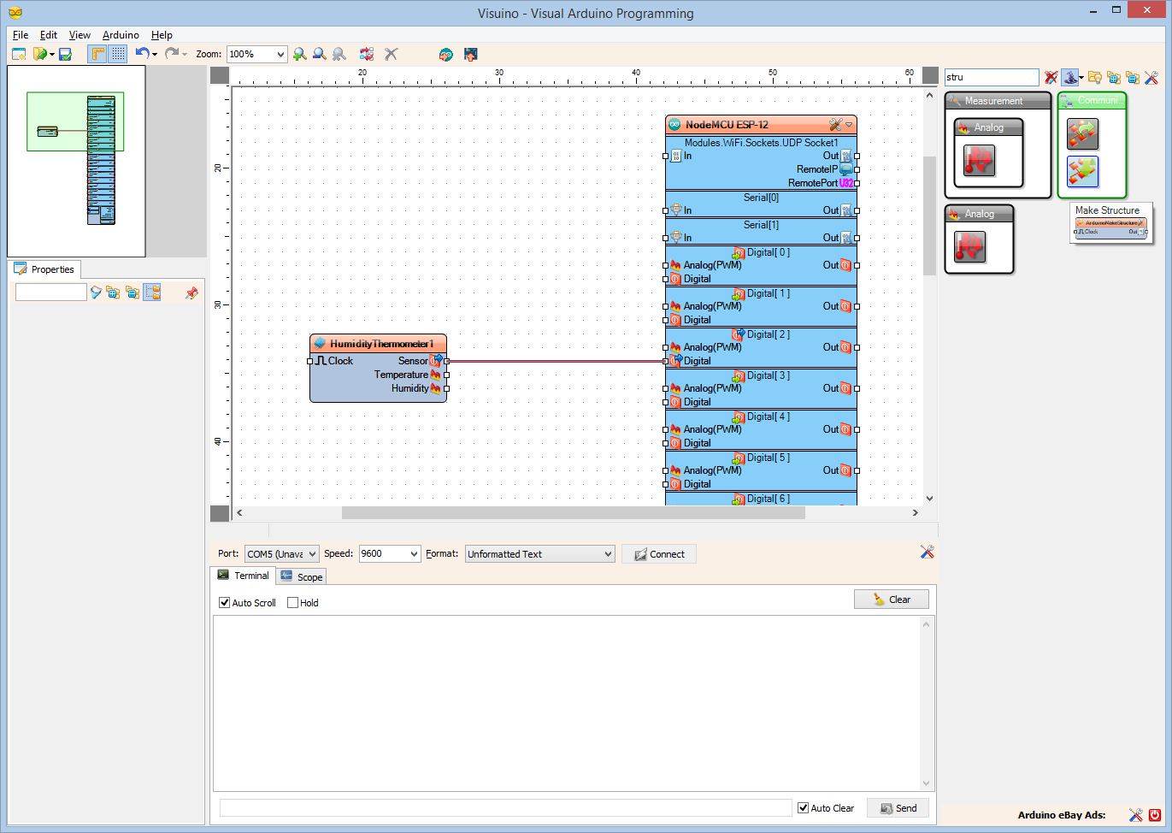Viewport: 1172px width, 833px height.
Task: Click the folder with lightbulb icon
Action: pyautogui.click(x=1095, y=77)
